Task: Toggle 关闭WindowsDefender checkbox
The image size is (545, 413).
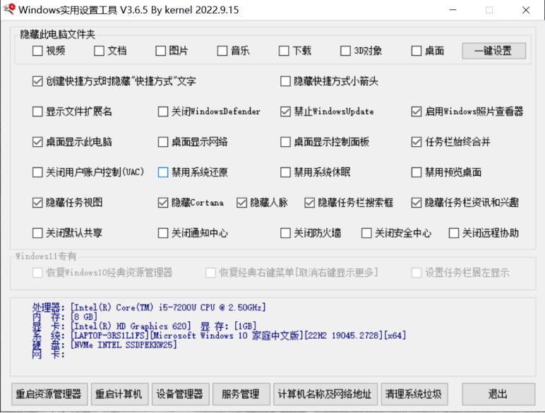Action: tap(163, 112)
